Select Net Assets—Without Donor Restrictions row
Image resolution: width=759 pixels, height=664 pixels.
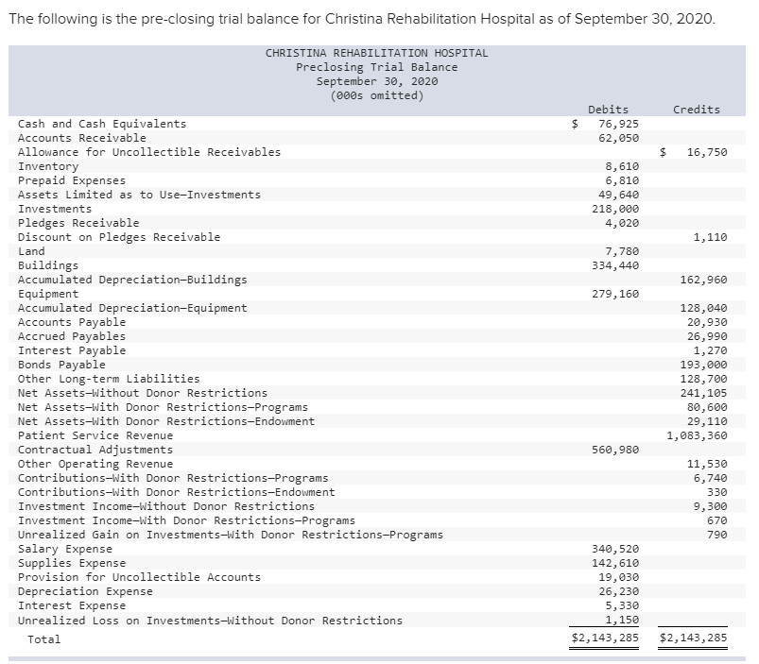(x=133, y=393)
